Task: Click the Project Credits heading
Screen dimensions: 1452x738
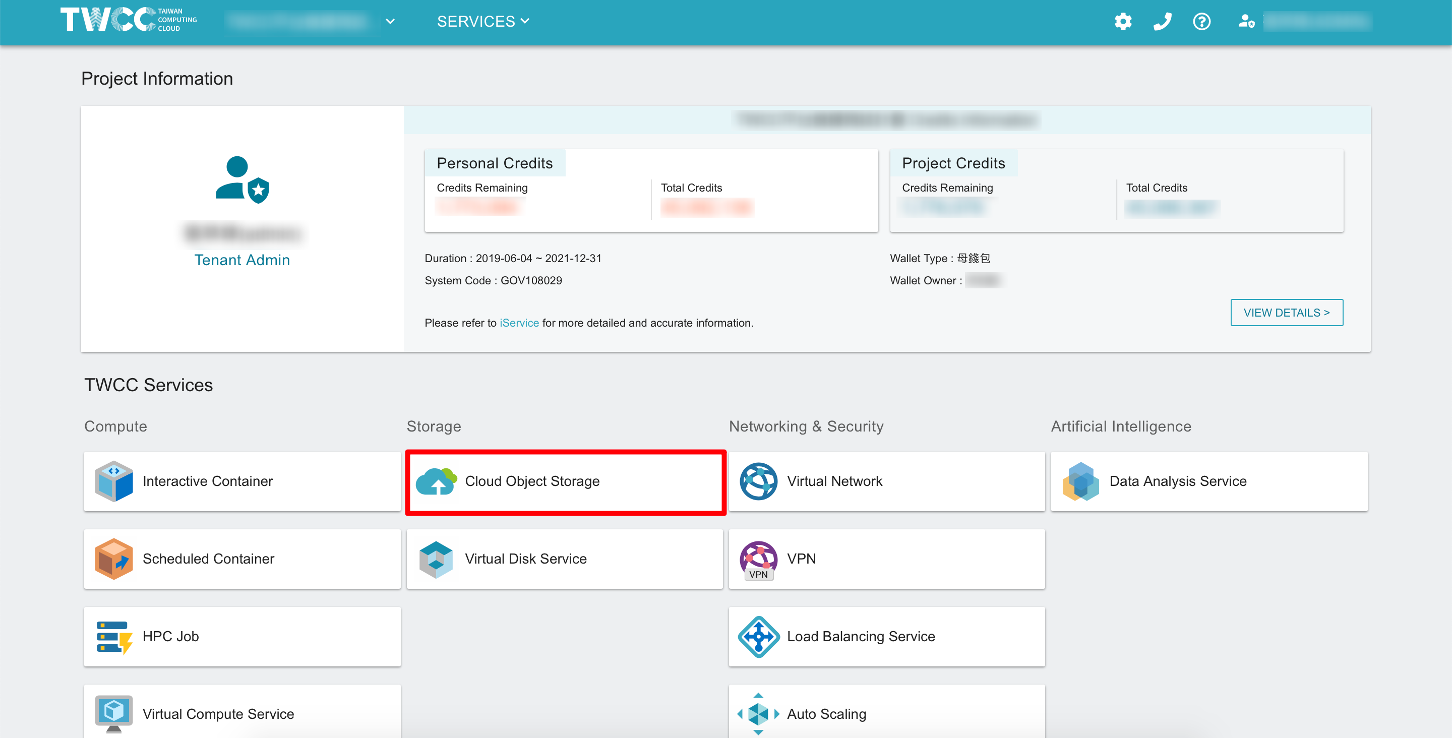Action: (x=953, y=163)
